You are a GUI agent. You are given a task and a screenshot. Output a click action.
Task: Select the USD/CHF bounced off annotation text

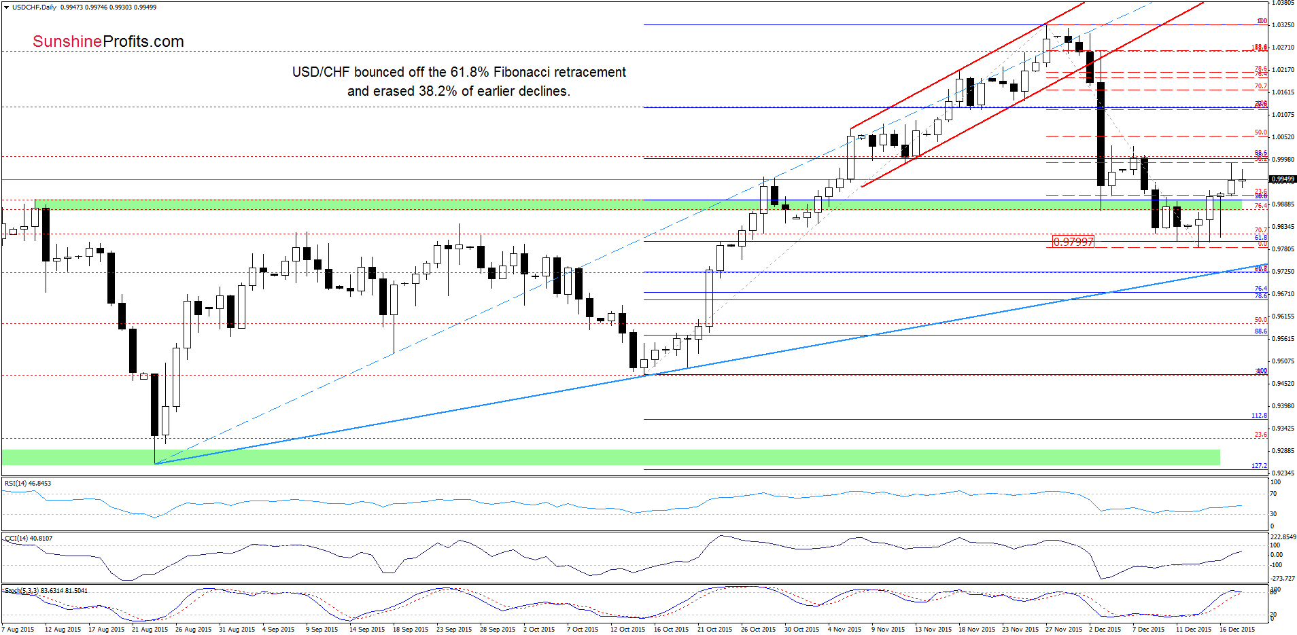click(x=459, y=81)
